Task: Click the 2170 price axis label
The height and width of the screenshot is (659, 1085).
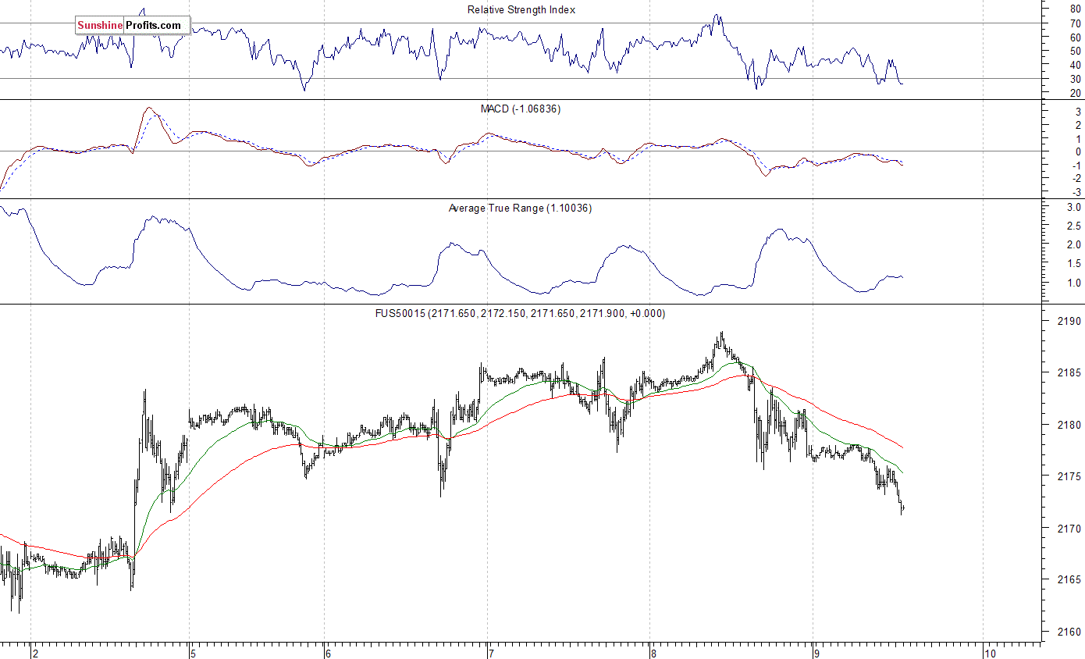Action: [x=1070, y=529]
